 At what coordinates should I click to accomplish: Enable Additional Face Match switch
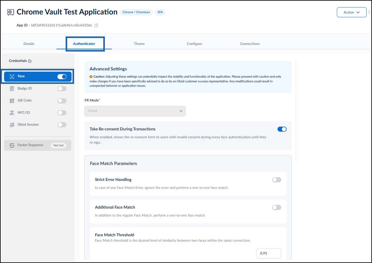point(277,207)
